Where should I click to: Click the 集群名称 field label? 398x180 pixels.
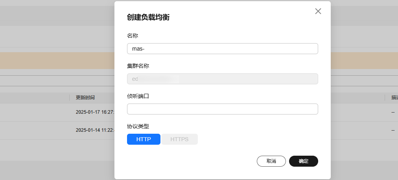click(x=138, y=66)
